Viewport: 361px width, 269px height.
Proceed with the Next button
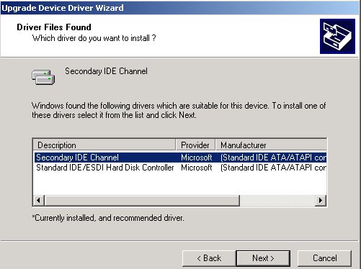pos(263,258)
